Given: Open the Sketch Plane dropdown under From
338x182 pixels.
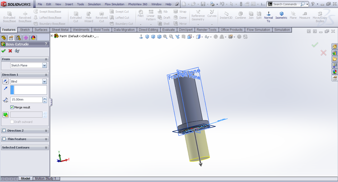Looking at the screenshot, I should 44,65.
